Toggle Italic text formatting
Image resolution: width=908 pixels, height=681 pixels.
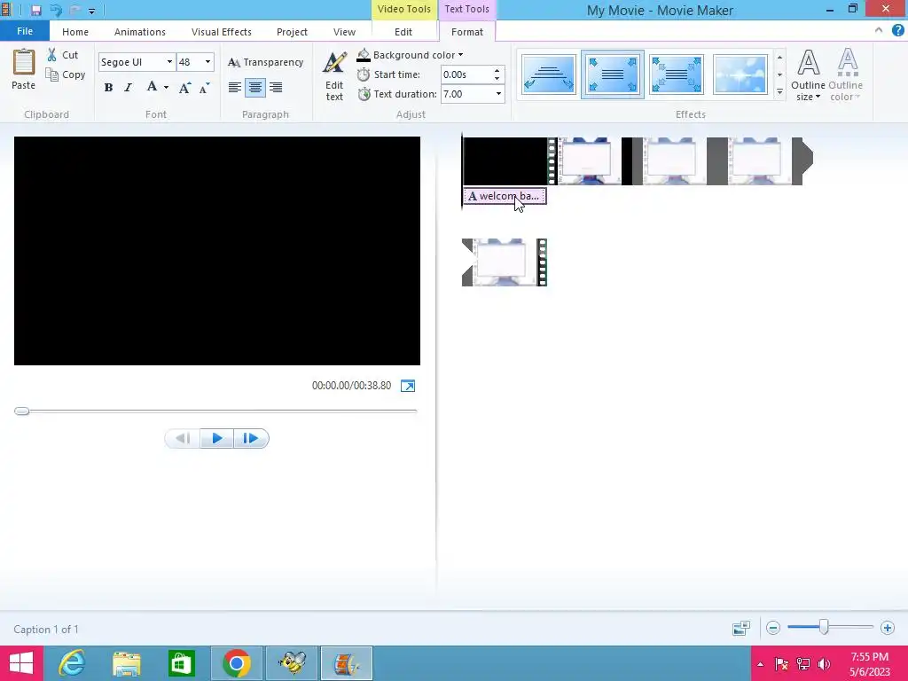[128, 88]
